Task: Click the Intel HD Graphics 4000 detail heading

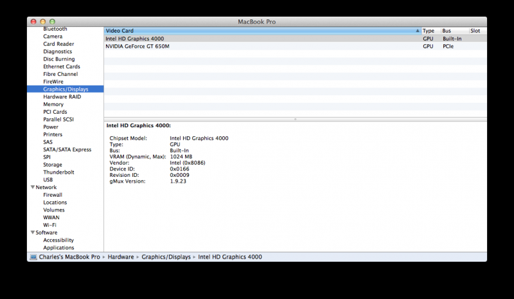Action: (138, 125)
